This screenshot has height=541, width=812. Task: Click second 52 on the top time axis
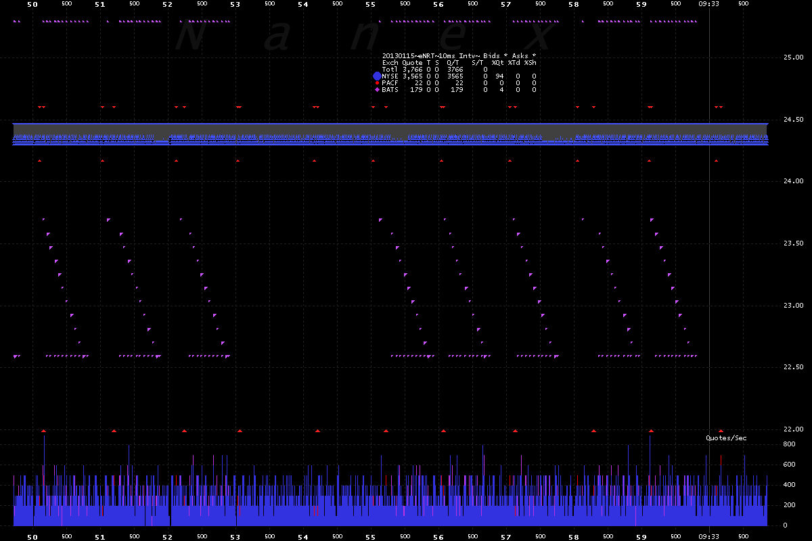(x=167, y=4)
